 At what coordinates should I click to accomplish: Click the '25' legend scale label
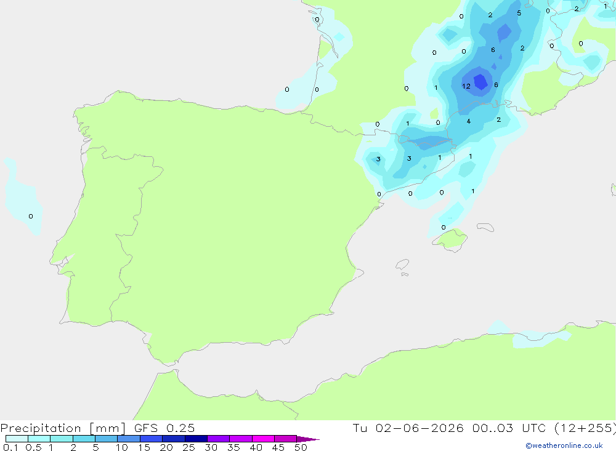click(189, 447)
